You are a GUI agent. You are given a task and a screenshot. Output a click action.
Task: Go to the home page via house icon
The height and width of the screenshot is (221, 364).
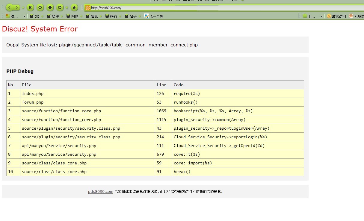50,7
